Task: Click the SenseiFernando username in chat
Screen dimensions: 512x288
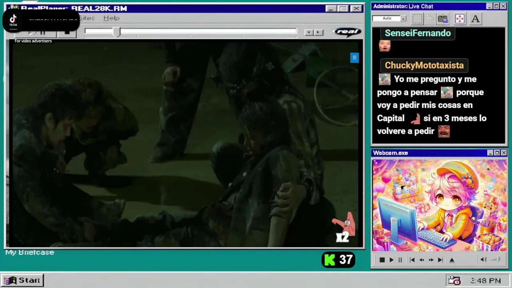Action: click(x=418, y=33)
